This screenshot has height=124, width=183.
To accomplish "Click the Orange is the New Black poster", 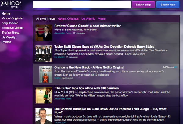I will [46, 74].
